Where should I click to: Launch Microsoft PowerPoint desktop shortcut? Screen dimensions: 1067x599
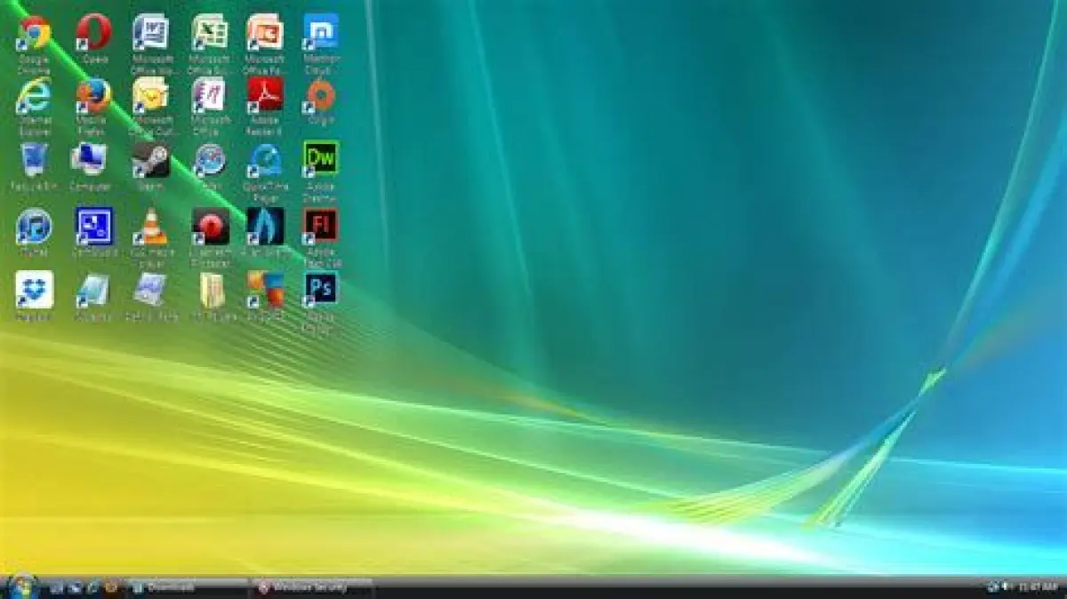click(x=264, y=34)
